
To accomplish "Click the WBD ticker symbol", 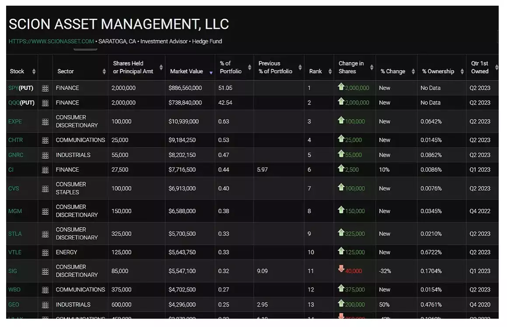I will click(14, 290).
